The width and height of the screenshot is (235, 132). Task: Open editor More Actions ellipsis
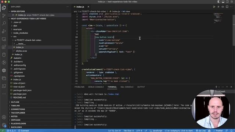pyautogui.click(x=231, y=7)
